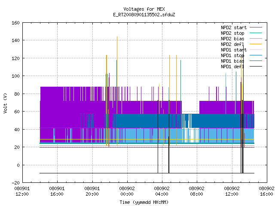Click the green line sample beside NPD2 stop
Image resolution: width=275 pixels, height=206 pixels.
pyautogui.click(x=256, y=33)
